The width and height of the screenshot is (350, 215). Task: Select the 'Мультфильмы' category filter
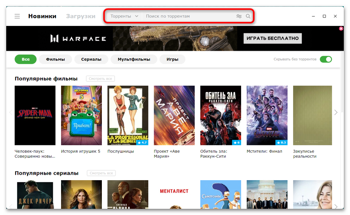pyautogui.click(x=134, y=59)
